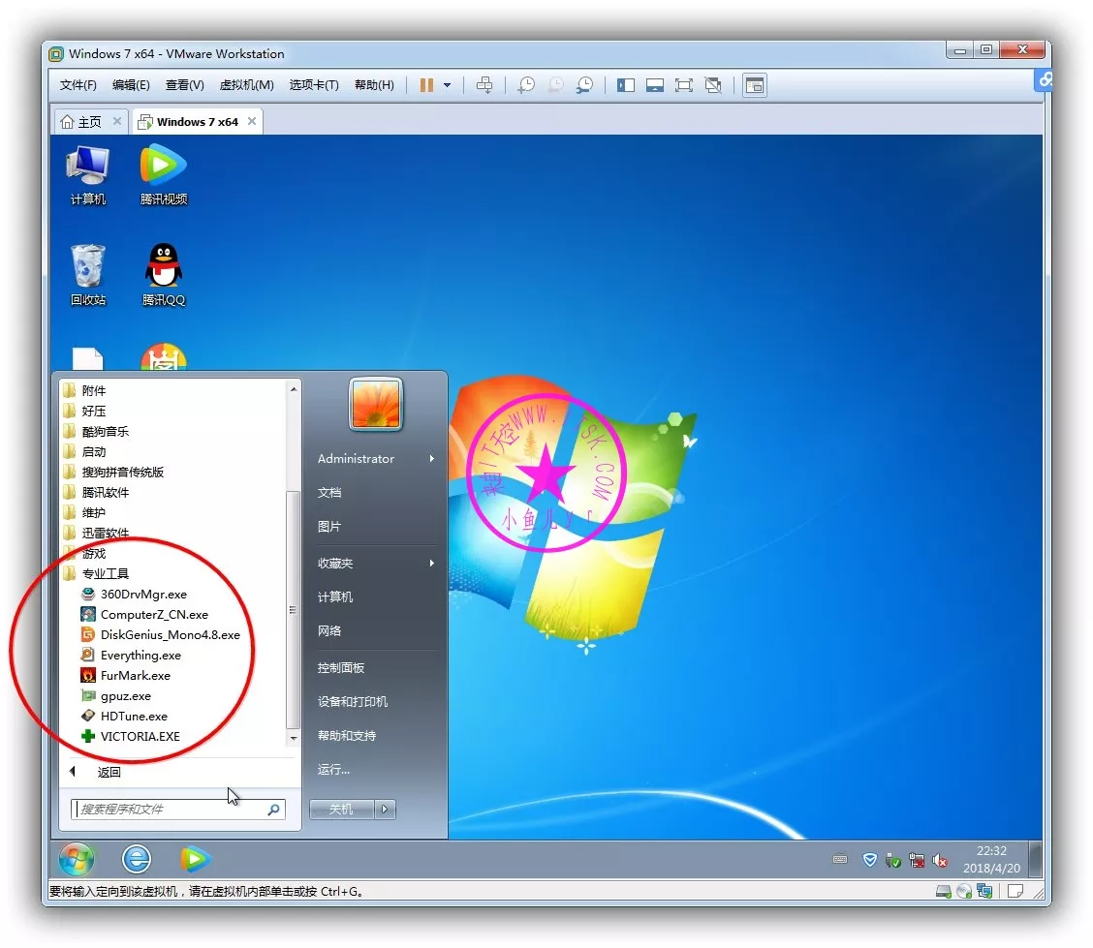Click the VMware pause virtual machine button
The image size is (1093, 948).
426,85
